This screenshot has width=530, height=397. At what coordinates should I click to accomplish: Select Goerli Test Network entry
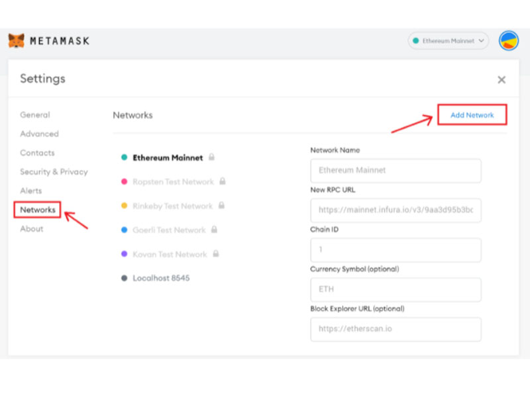point(169,230)
